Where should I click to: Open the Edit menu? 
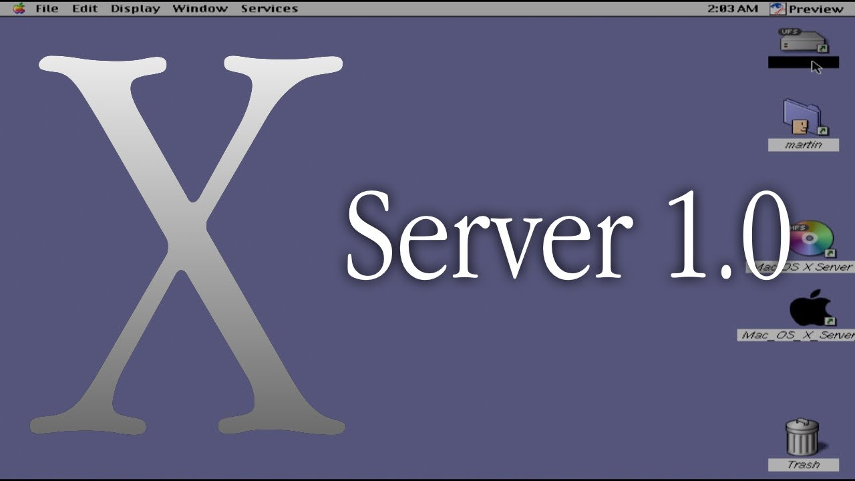85,9
